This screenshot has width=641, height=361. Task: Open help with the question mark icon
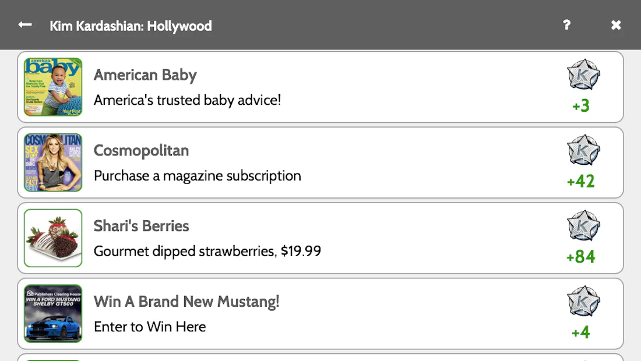[x=566, y=25]
